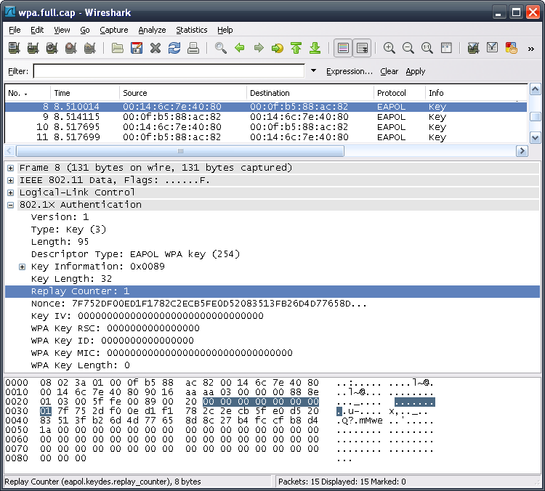Click the packet list horizontal scrollbar thumb
The height and width of the screenshot is (491, 545).
180,151
